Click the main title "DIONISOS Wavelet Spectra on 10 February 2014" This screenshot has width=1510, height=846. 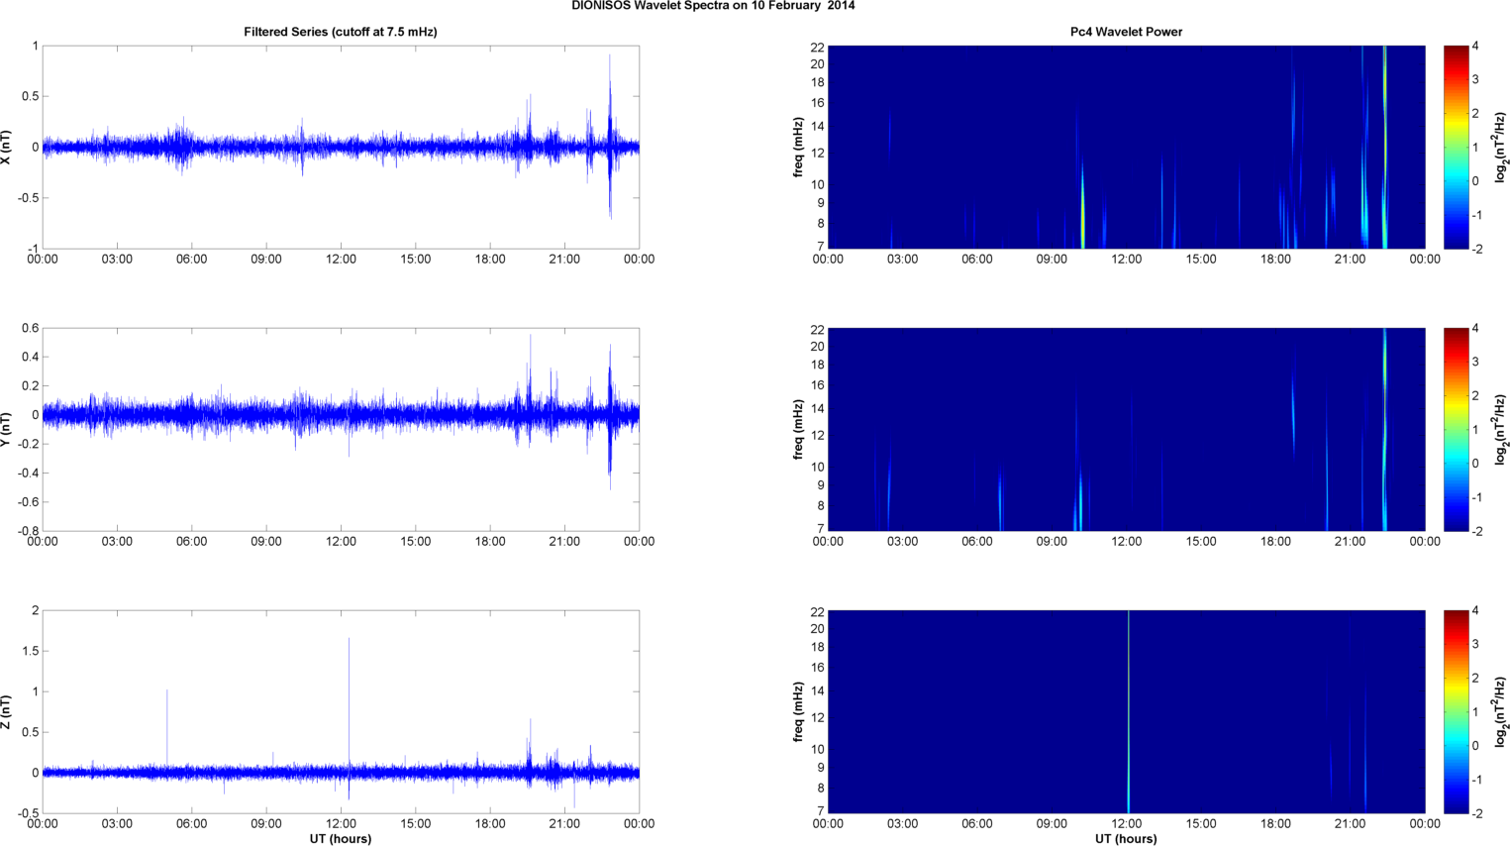pos(713,6)
